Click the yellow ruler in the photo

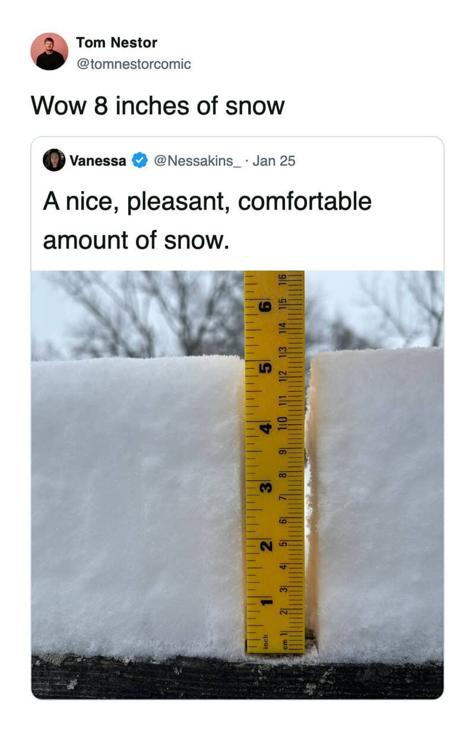point(274,463)
